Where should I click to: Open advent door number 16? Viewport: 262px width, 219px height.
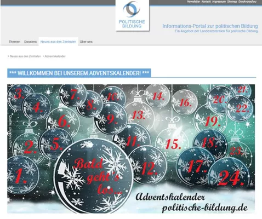coord(185,102)
